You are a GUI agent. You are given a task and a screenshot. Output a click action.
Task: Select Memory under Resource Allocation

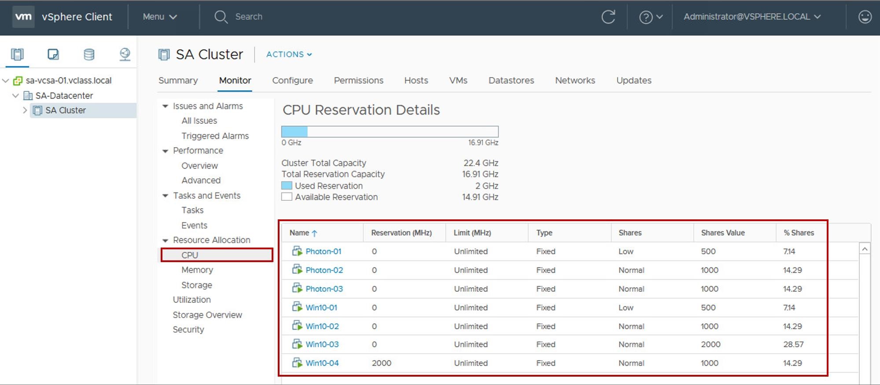point(197,270)
